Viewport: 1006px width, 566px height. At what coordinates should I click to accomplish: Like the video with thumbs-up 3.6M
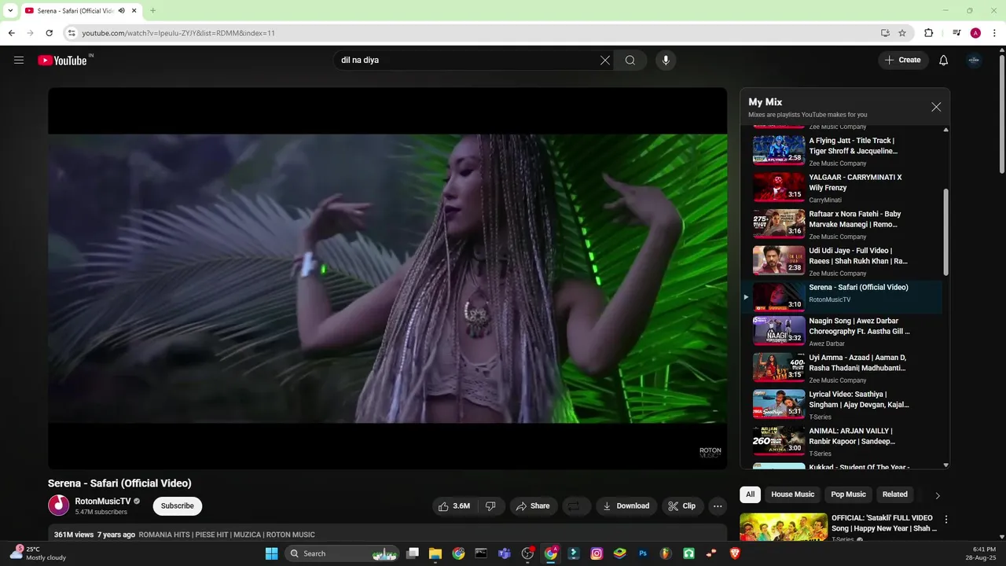point(454,506)
